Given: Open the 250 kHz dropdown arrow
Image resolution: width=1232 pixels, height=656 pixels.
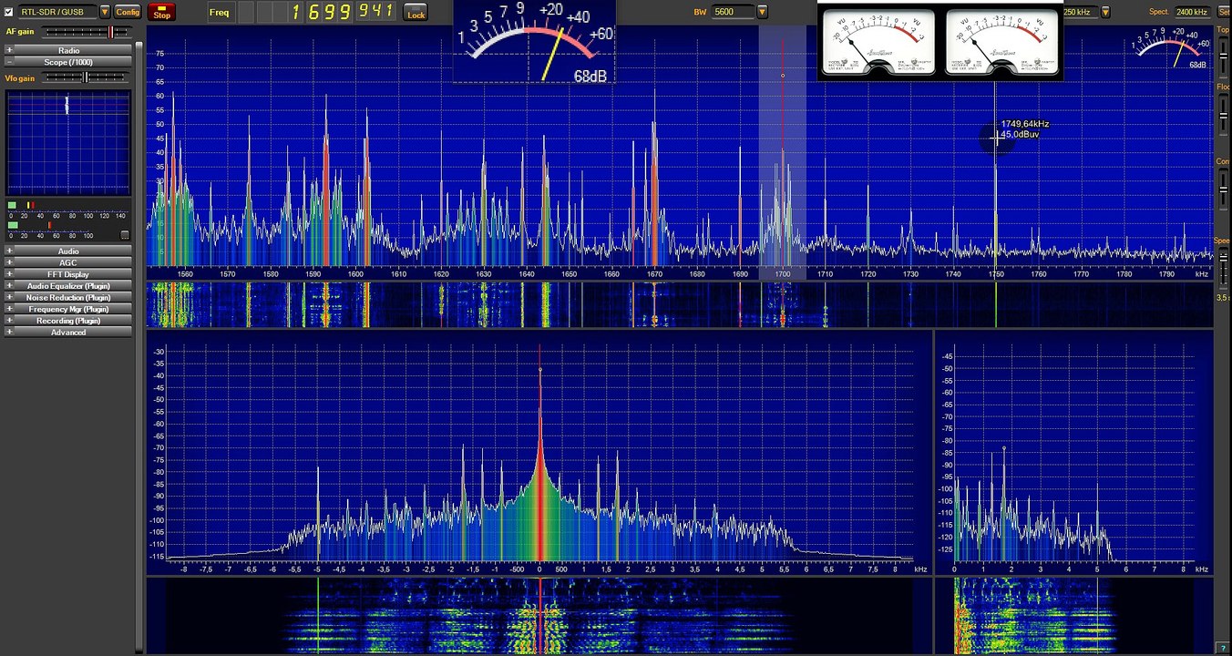Looking at the screenshot, I should (1105, 12).
